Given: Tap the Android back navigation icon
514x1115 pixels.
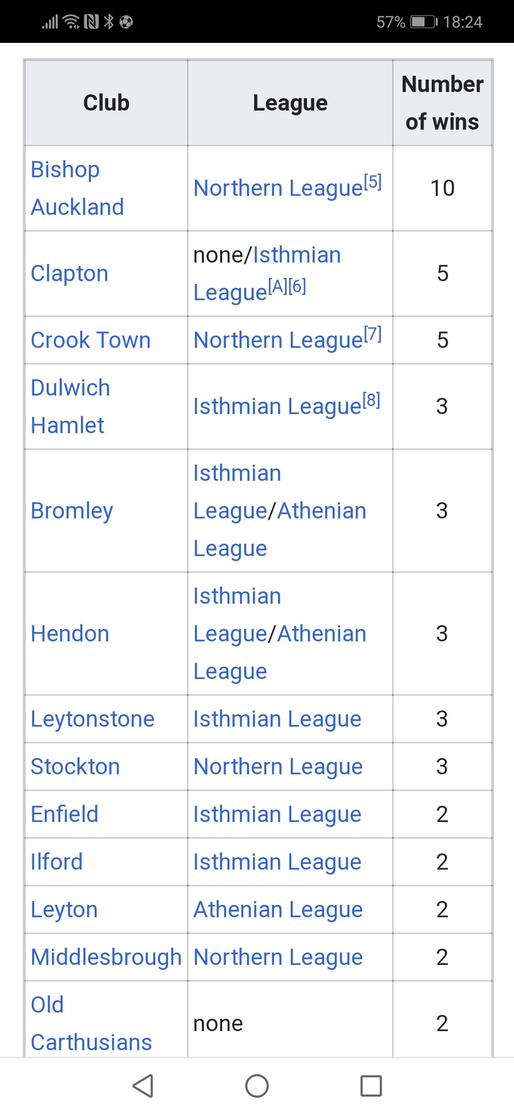Looking at the screenshot, I should [x=143, y=1086].
